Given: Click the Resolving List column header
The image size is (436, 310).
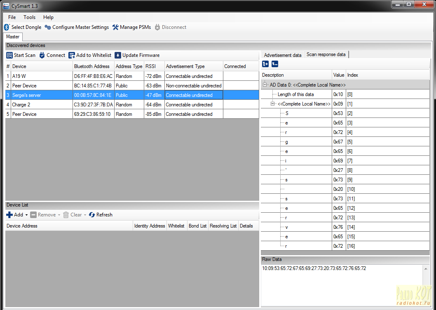Looking at the screenshot, I should 223,226.
